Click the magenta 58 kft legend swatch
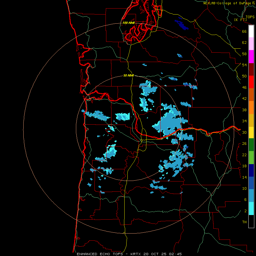Viewport: 256px width, 256px height. [x=251, y=57]
